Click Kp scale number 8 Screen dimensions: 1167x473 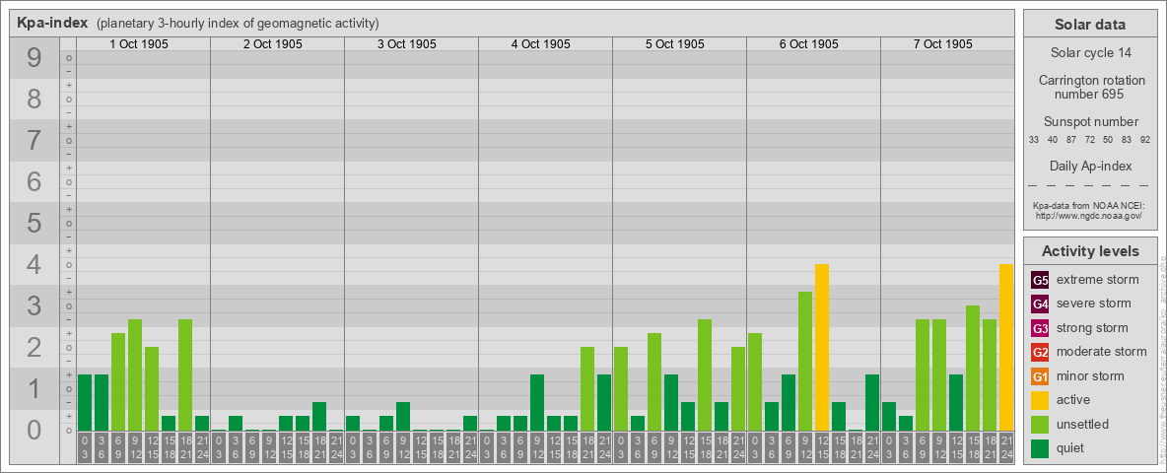coord(34,99)
